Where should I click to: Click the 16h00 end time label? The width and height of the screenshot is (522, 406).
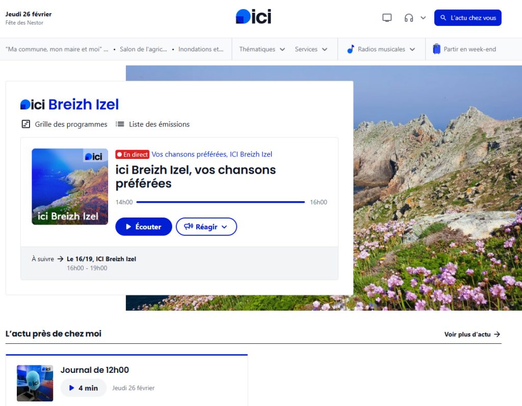coord(319,202)
